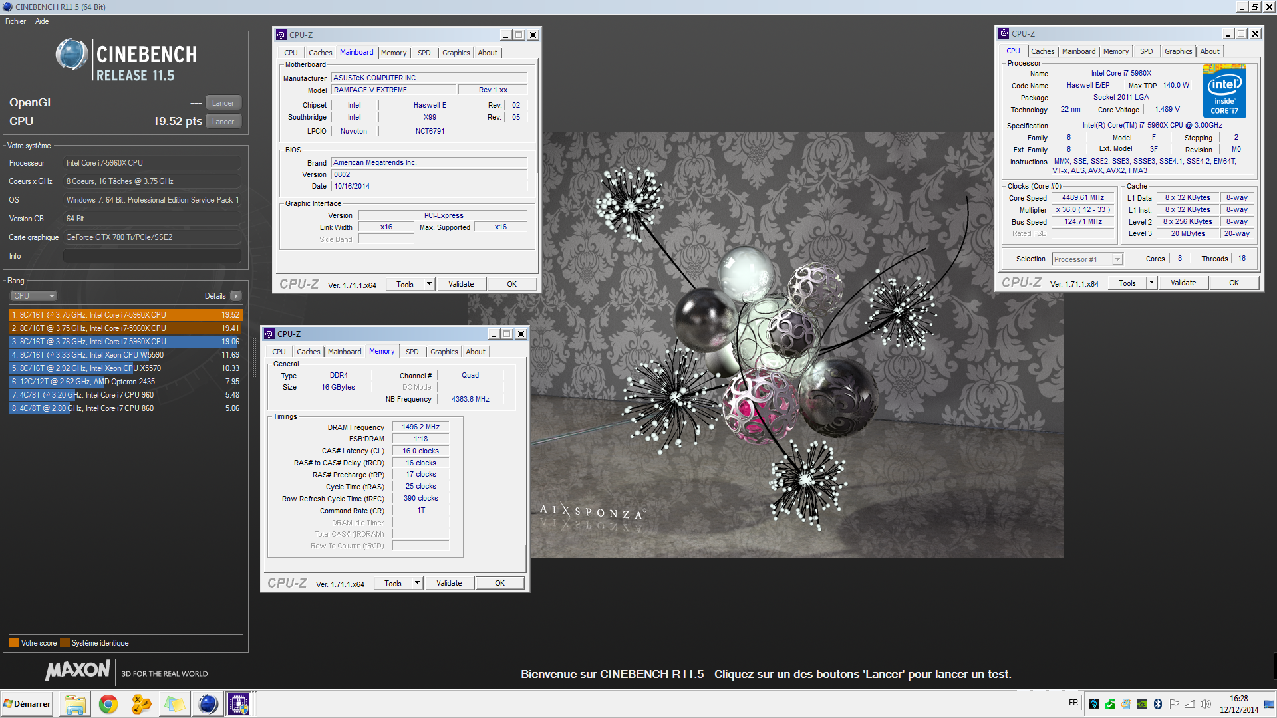This screenshot has width=1277, height=718.
Task: Click OK in Memory CPU-Z window
Action: point(499,584)
